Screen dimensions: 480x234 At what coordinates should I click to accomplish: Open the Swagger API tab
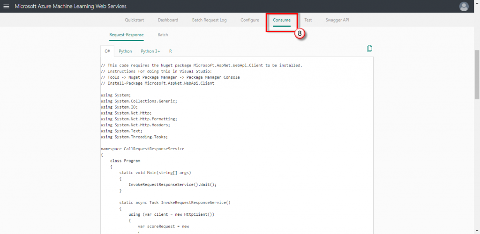pos(337,20)
